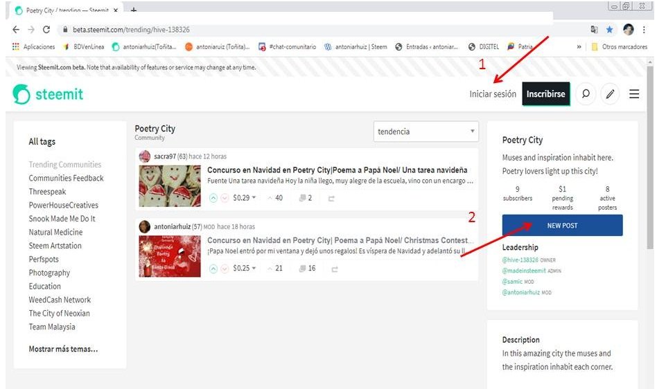Open the Steemit search magnifier icon

pos(586,93)
